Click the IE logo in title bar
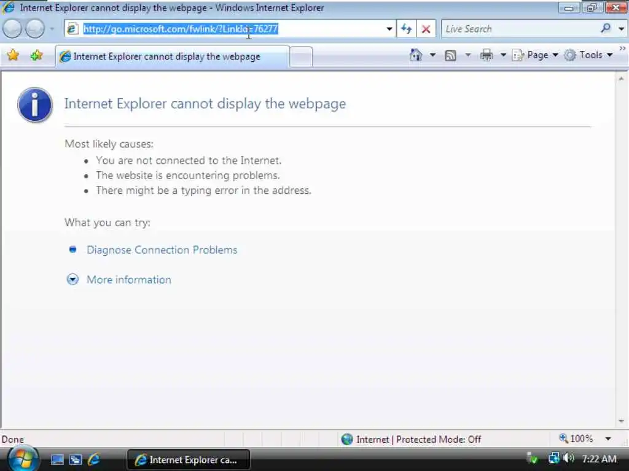Viewport: 629px width, 471px height. [9, 7]
